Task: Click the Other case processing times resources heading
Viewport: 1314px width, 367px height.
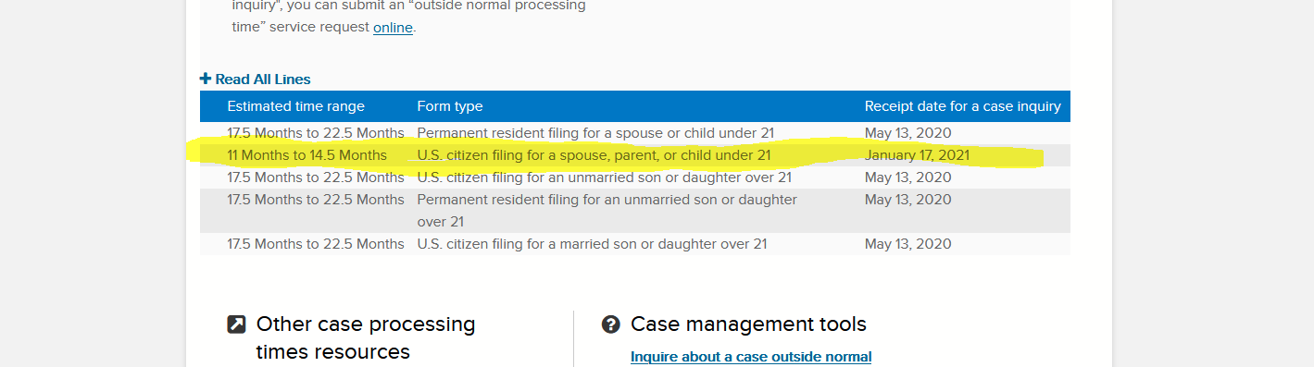Action: tap(366, 338)
